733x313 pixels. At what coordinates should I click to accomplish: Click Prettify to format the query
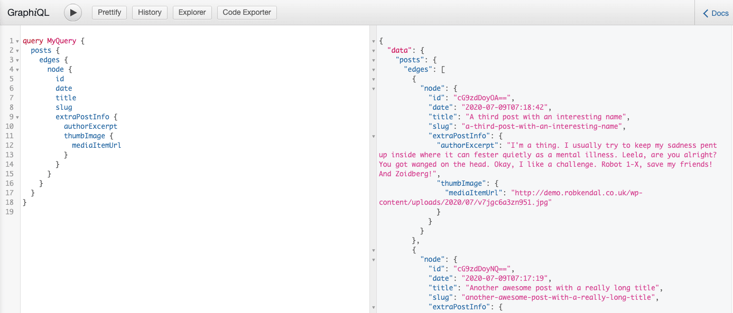pyautogui.click(x=109, y=12)
